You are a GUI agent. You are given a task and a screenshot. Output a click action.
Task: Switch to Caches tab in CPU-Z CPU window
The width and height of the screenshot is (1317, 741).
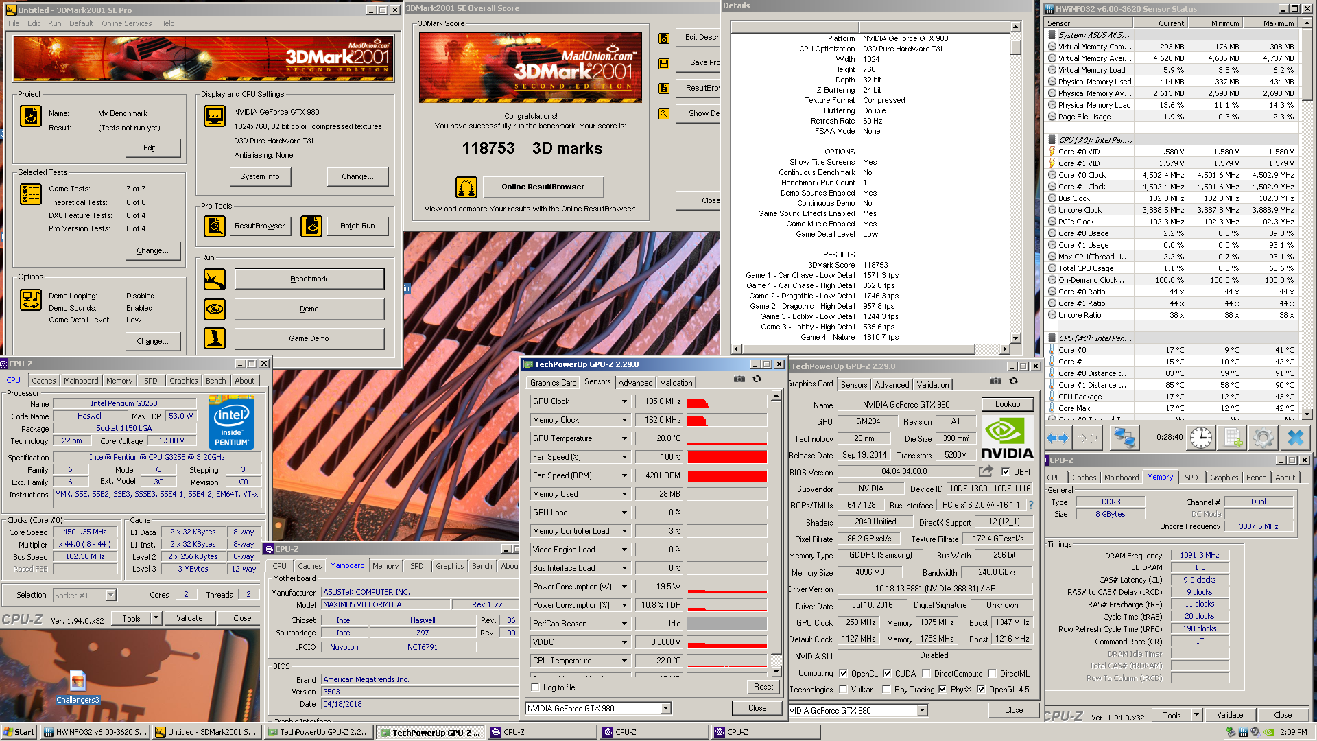pyautogui.click(x=44, y=381)
